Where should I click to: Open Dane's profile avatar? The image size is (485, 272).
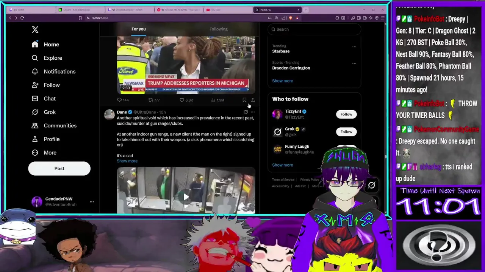click(x=109, y=114)
